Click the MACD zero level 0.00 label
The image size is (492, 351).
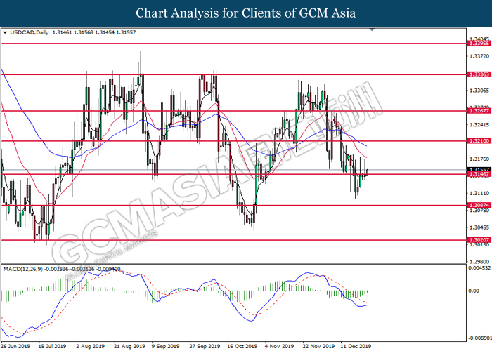[474, 291]
